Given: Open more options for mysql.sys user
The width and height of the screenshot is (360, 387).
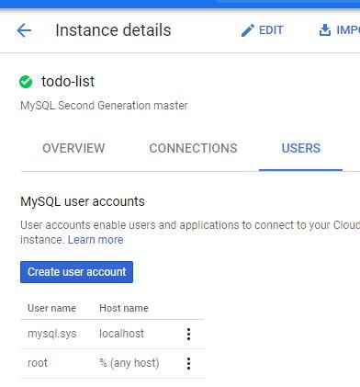Looking at the screenshot, I should click(x=189, y=334).
